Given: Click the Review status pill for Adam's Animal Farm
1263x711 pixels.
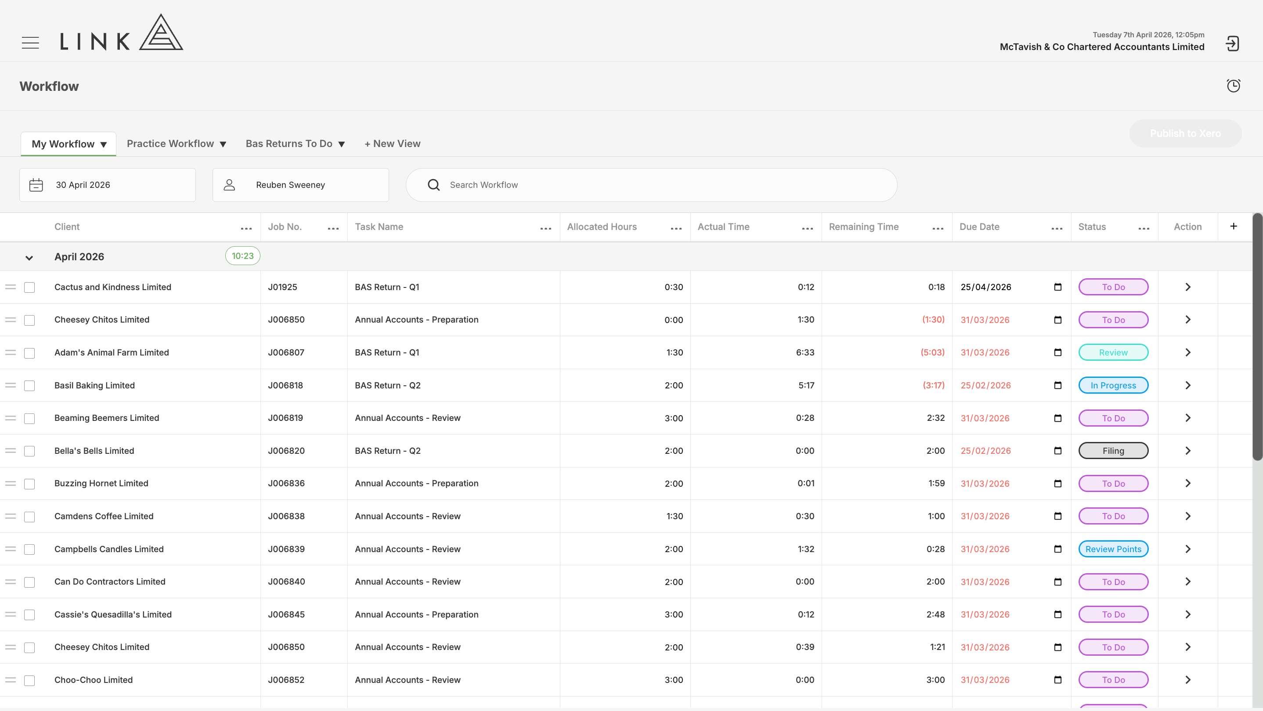Looking at the screenshot, I should coord(1113,352).
